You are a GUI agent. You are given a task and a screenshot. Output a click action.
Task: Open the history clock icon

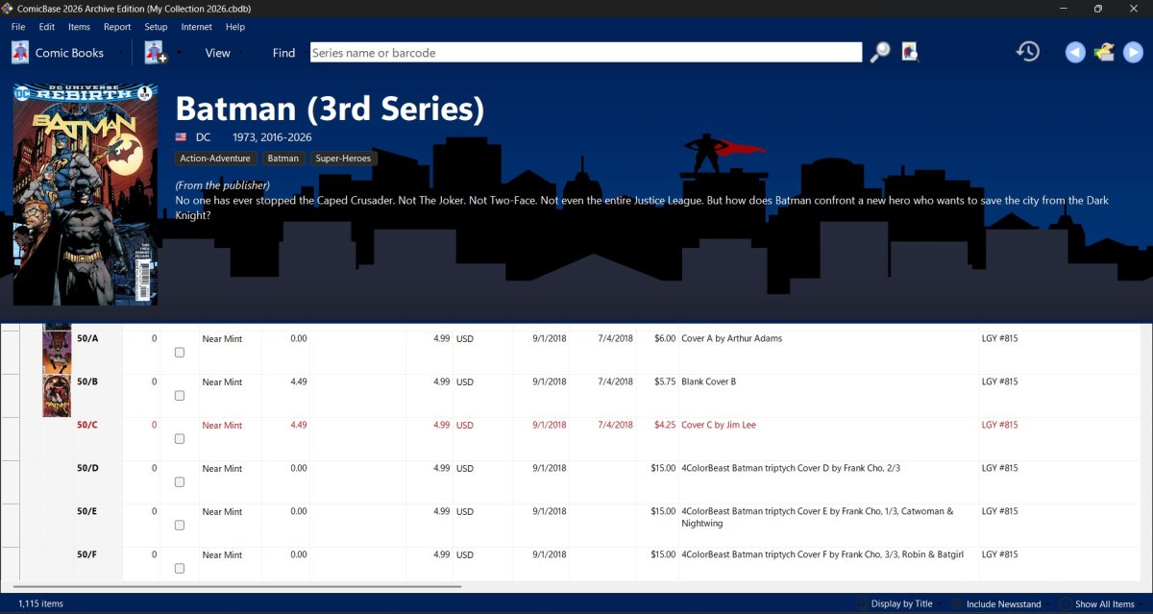tap(1028, 52)
